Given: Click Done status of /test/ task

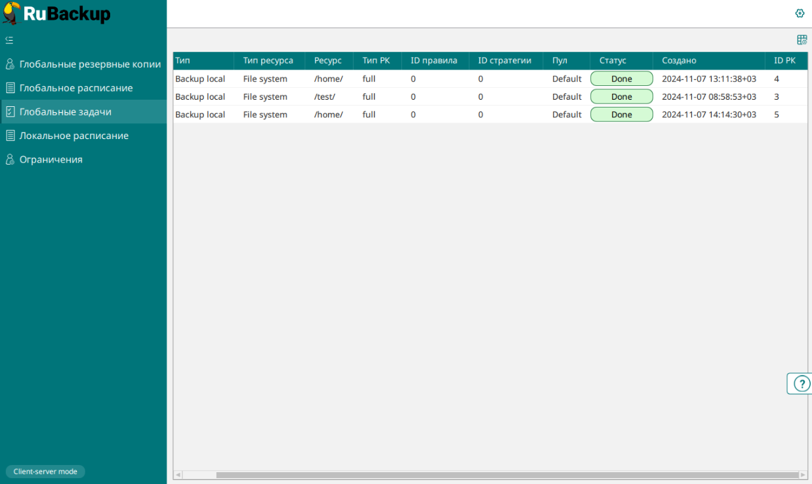Looking at the screenshot, I should click(x=621, y=97).
